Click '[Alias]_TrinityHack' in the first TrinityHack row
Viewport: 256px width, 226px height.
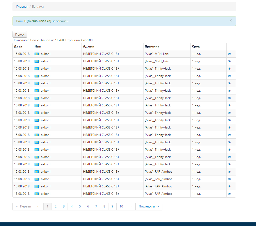(x=158, y=69)
